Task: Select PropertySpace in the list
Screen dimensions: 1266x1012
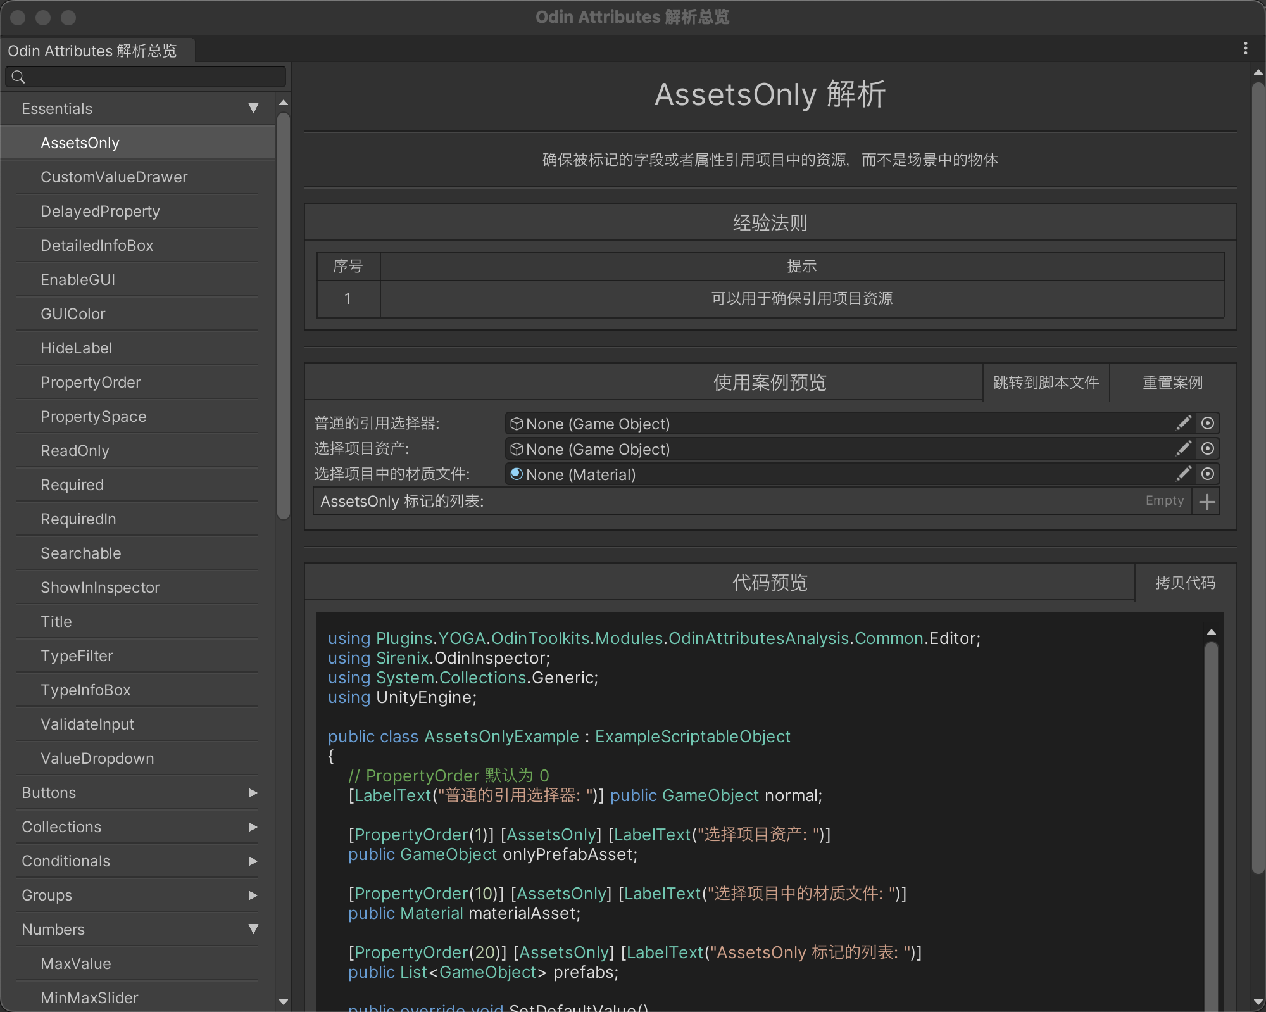Action: (138, 416)
